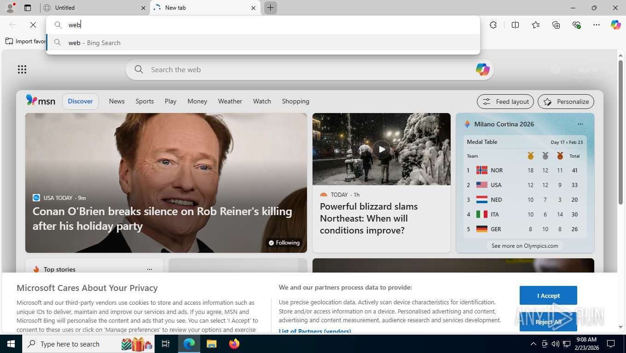626x353 pixels.
Task: Select the Discover tab
Action: 81,101
